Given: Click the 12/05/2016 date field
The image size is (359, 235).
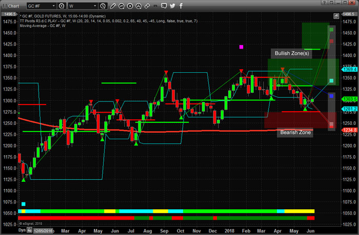Looking at the screenshot, I should pos(43,231).
